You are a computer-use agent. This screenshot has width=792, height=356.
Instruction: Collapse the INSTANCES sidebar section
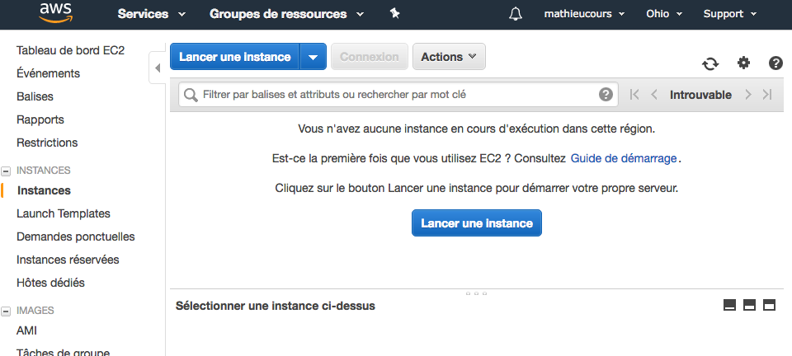coord(6,171)
